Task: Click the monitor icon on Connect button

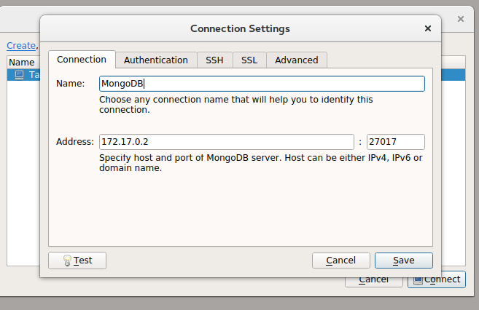Action: point(418,280)
